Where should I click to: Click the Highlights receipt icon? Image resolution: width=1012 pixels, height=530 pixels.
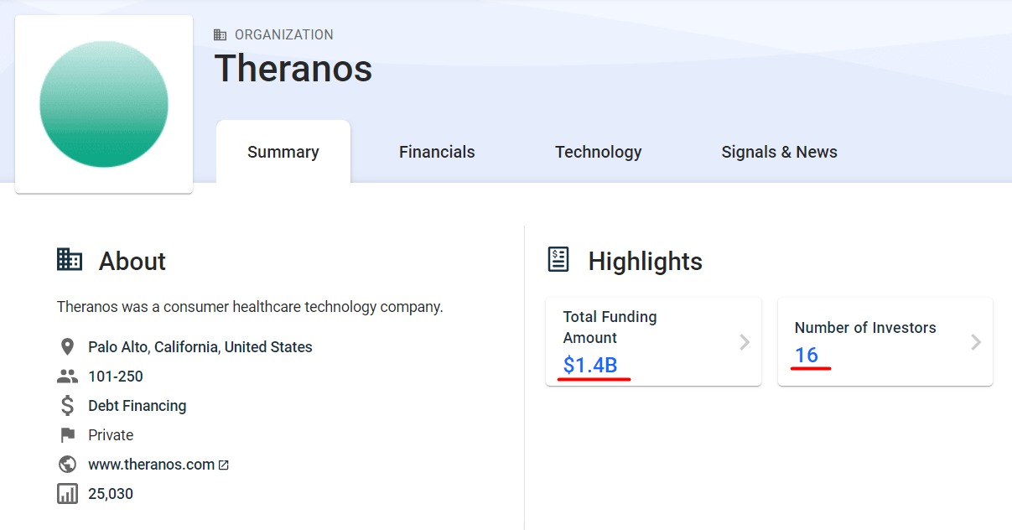558,260
